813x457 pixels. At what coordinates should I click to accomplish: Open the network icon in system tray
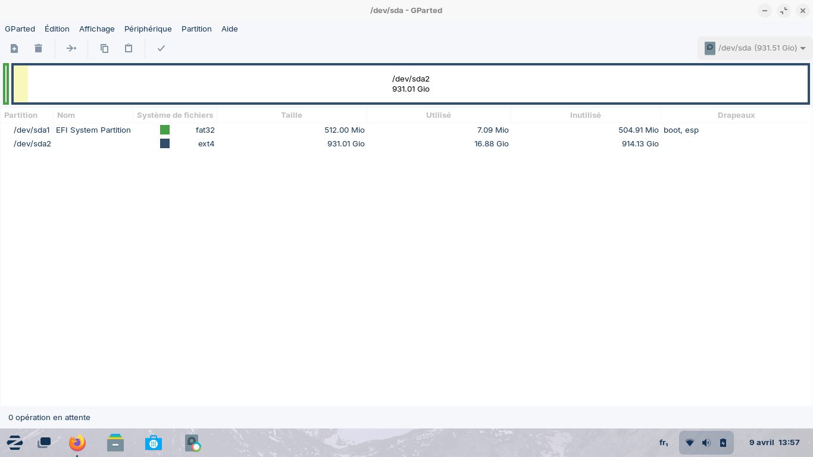(x=689, y=443)
